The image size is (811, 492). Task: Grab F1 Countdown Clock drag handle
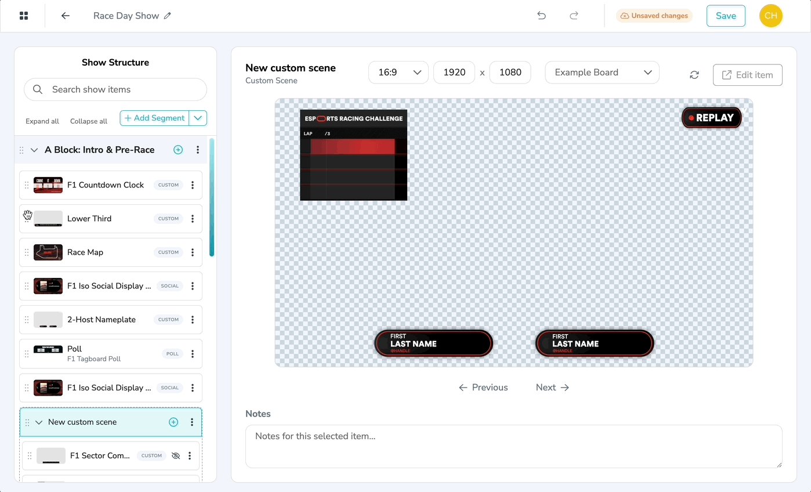coord(27,185)
